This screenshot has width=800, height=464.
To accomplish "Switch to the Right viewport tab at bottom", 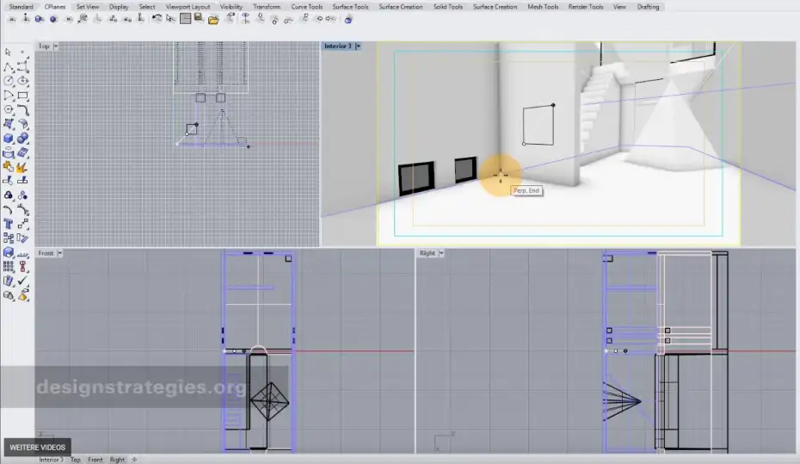I will point(117,460).
